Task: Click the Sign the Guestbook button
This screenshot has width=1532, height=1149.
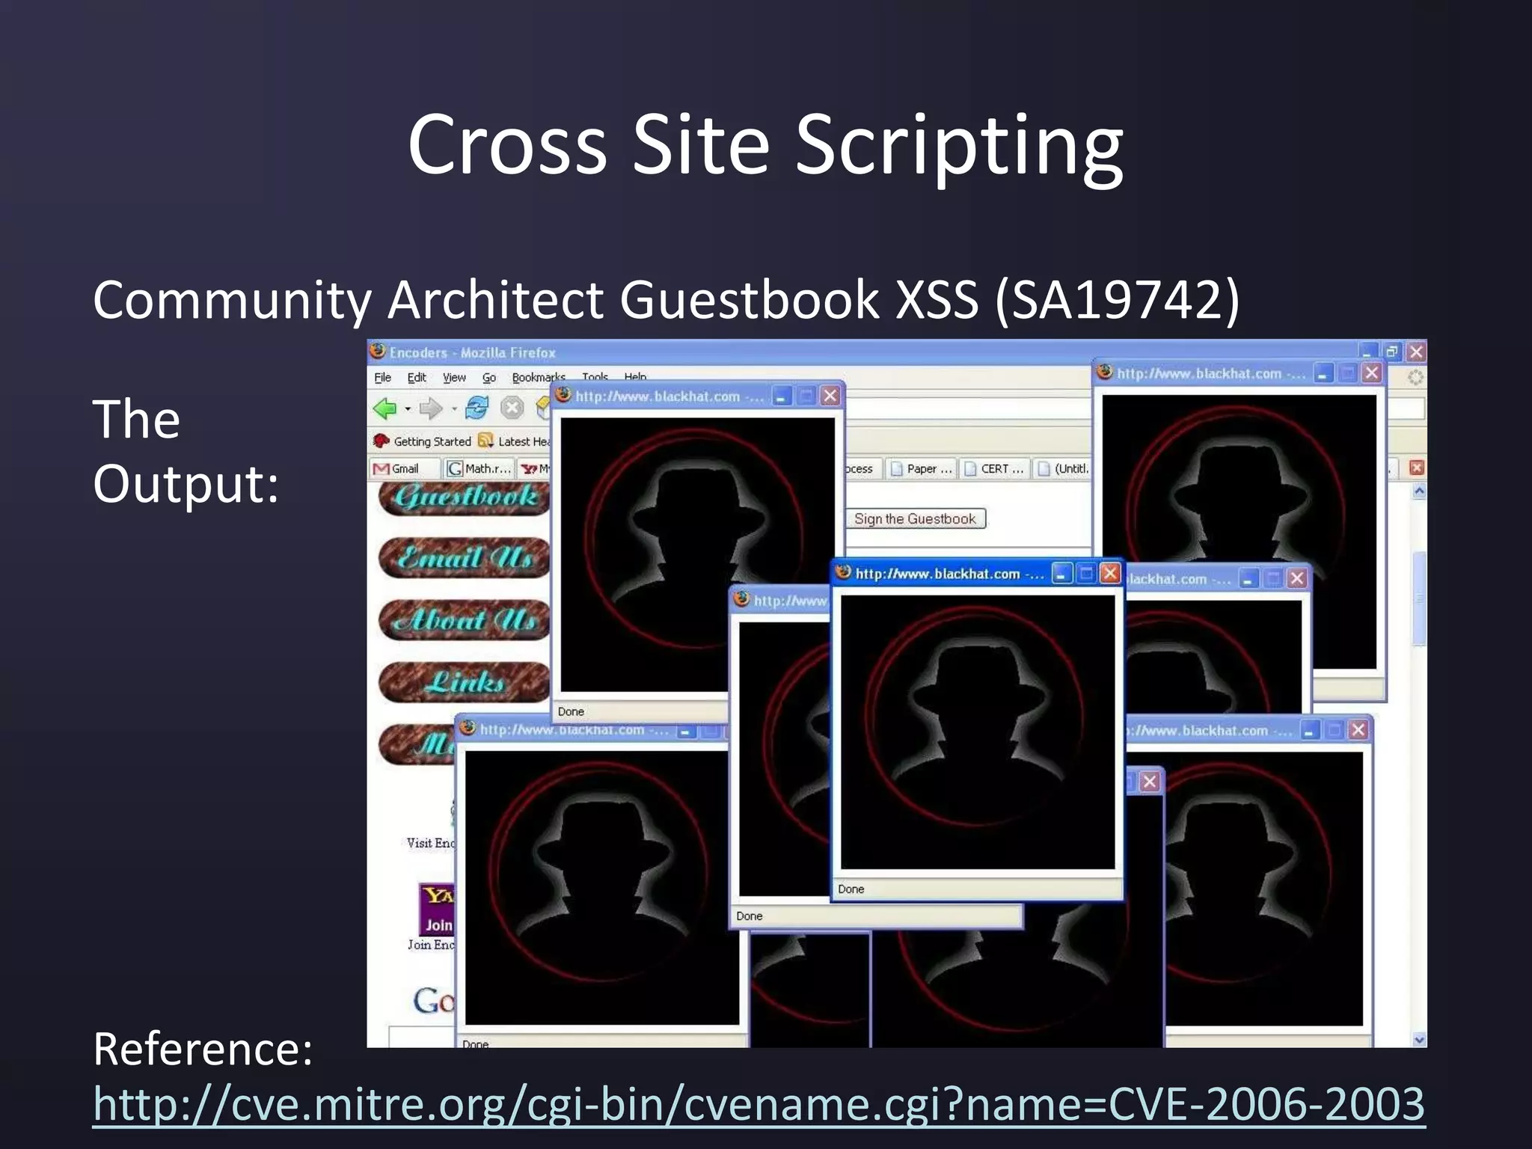Action: 915,518
